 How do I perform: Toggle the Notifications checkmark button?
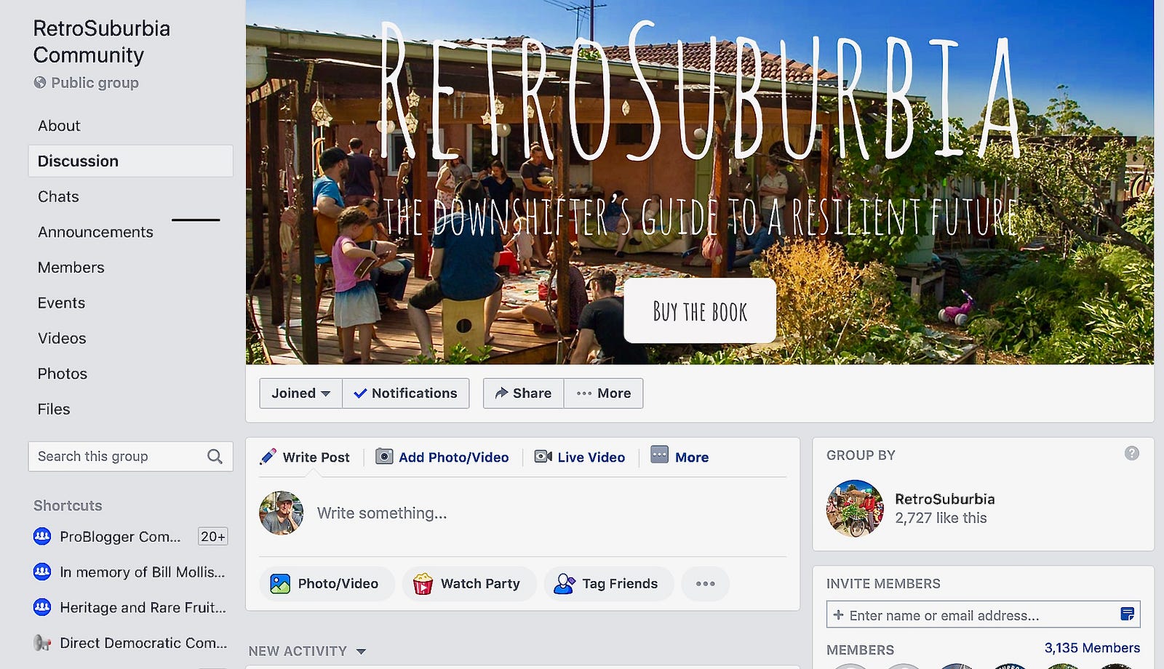pos(406,393)
